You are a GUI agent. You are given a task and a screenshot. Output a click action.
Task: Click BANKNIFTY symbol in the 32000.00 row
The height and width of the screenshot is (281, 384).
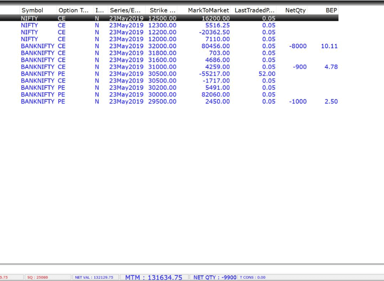pyautogui.click(x=38, y=46)
